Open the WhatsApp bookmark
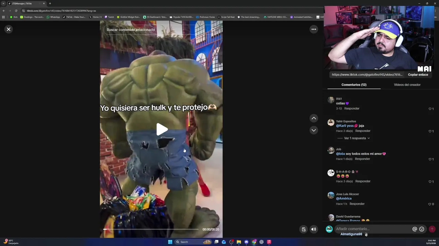 [x=53, y=17]
